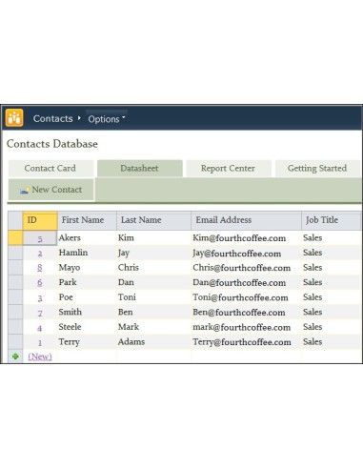Click the Kim last name cell
This screenshot has width=363, height=469.
[x=153, y=237]
